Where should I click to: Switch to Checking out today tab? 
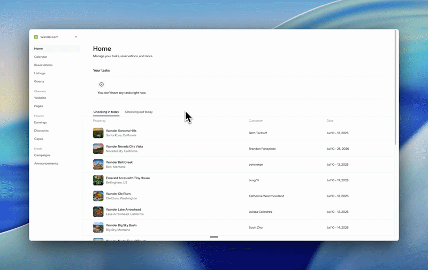(139, 112)
